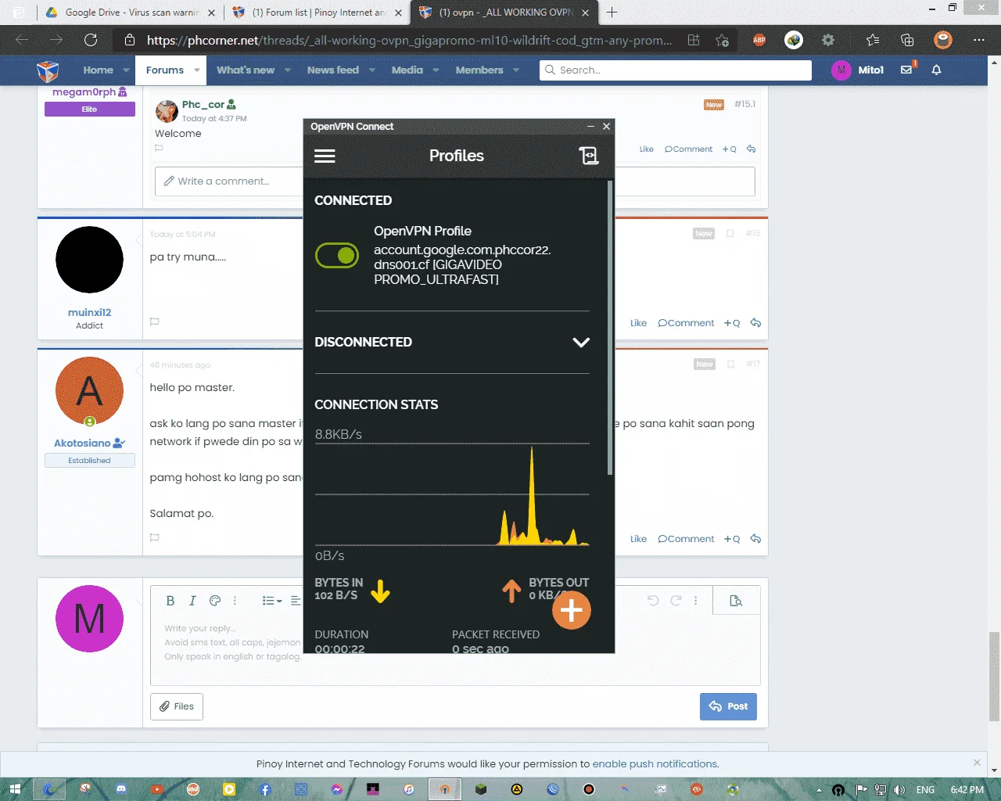Open the What's new dropdown arrow

(288, 70)
